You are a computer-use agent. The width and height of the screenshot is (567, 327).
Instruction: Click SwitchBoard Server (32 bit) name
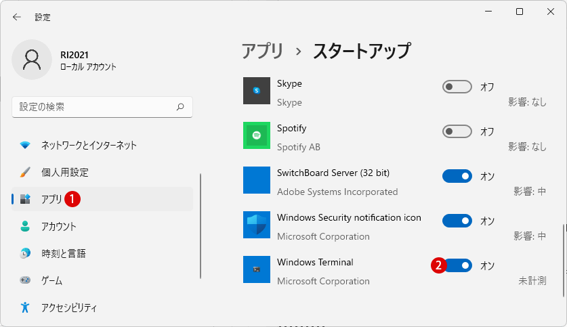pyautogui.click(x=333, y=173)
